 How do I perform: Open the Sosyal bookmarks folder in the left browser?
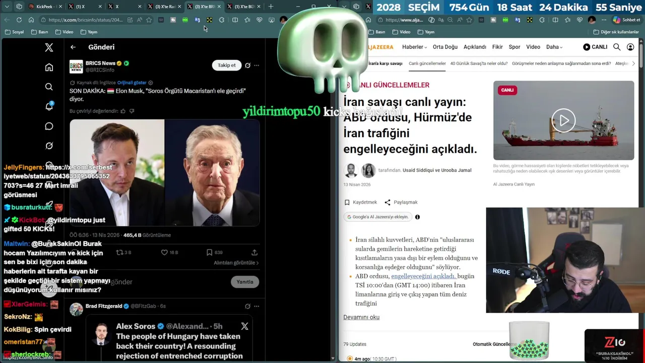[14, 32]
